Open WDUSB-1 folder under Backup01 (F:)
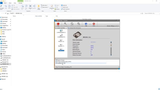Viewport: 160px width, 90px height. click(x=4, y=69)
